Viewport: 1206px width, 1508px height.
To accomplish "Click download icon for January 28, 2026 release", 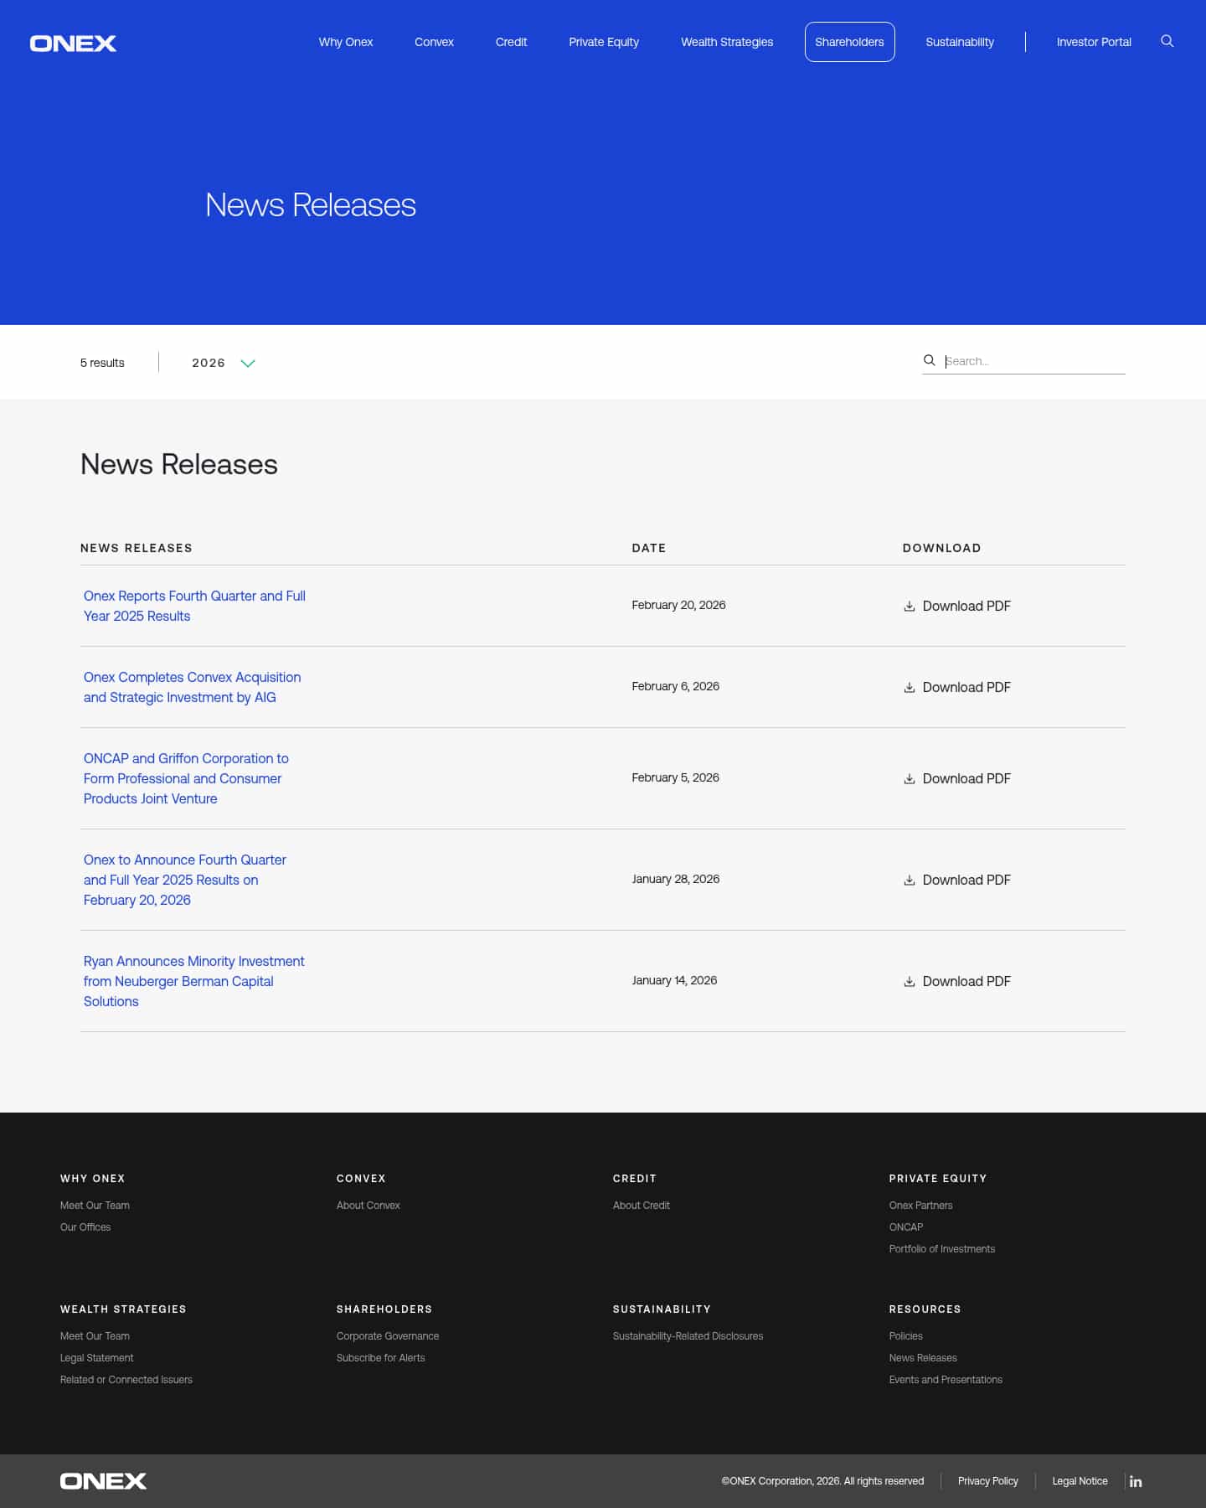I will 909,880.
